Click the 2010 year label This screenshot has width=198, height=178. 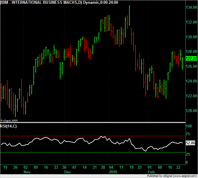point(113,172)
